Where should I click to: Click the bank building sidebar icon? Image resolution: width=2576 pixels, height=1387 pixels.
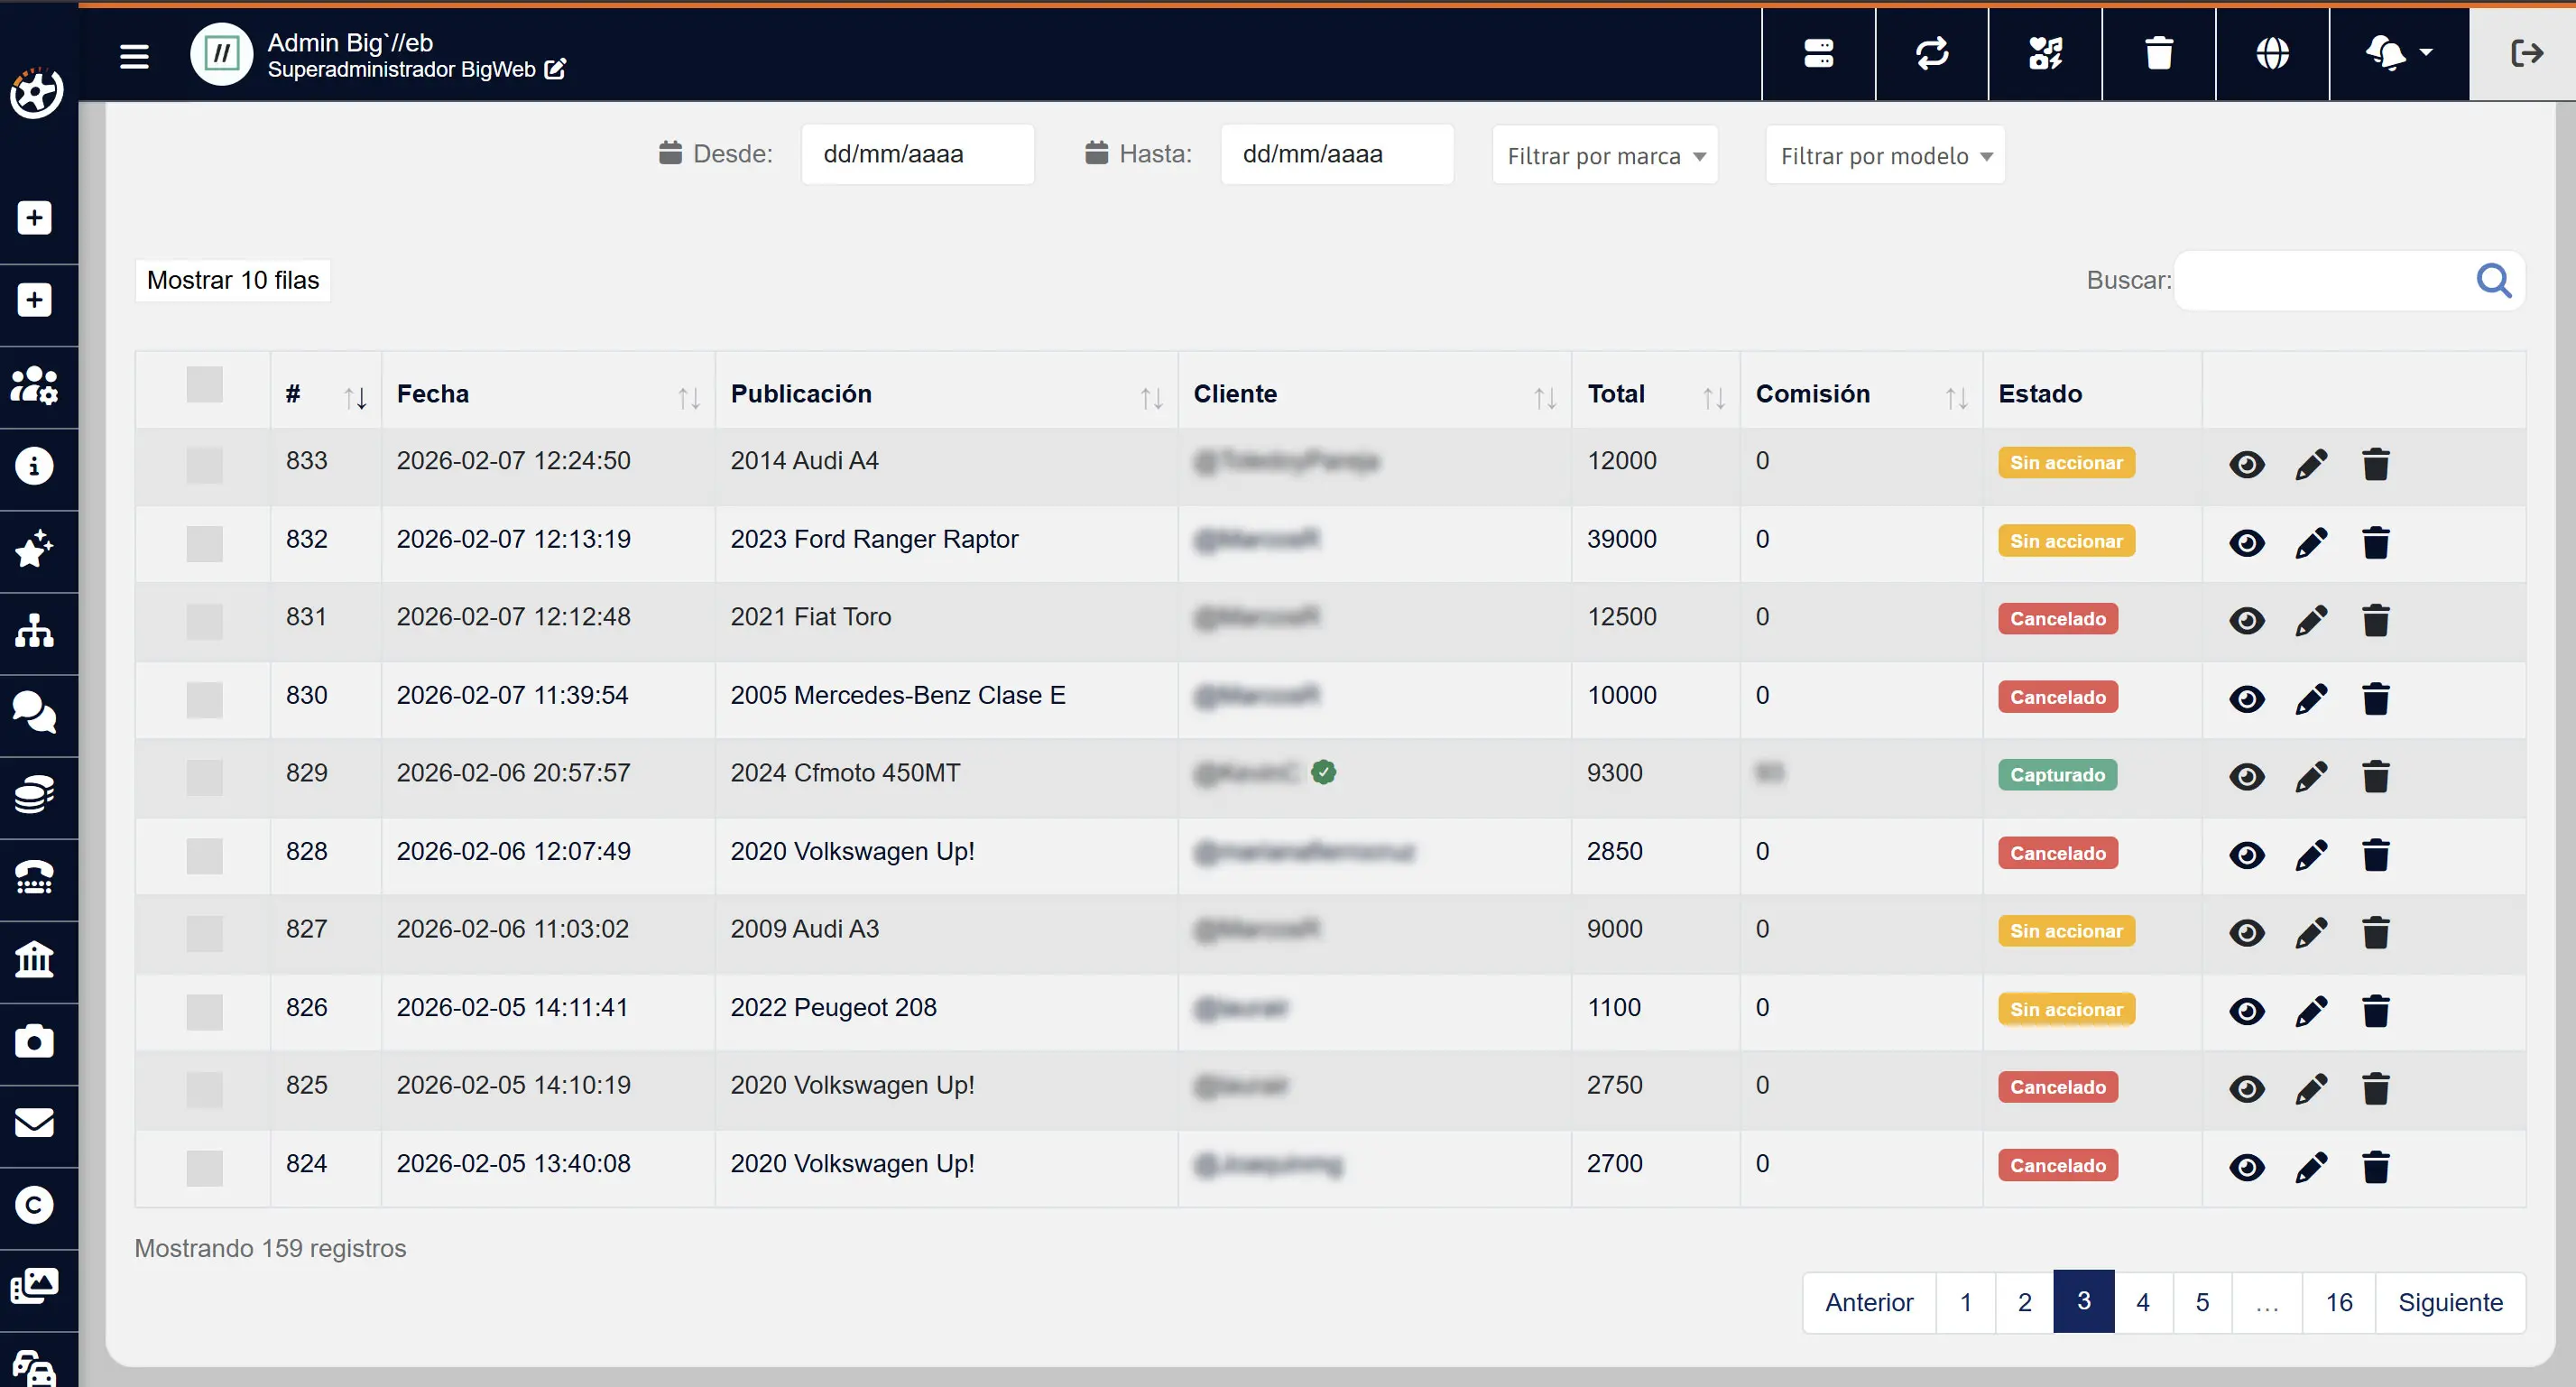35,959
